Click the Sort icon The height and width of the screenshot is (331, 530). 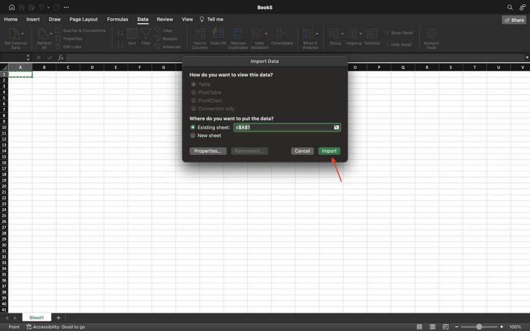132,34
